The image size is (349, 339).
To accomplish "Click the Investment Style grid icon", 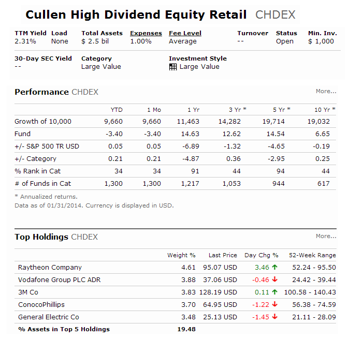I will pyautogui.click(x=173, y=67).
